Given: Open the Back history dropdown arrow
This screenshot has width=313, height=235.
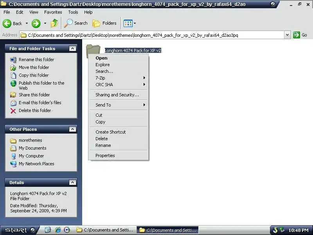Looking at the screenshot, I should point(27,23).
